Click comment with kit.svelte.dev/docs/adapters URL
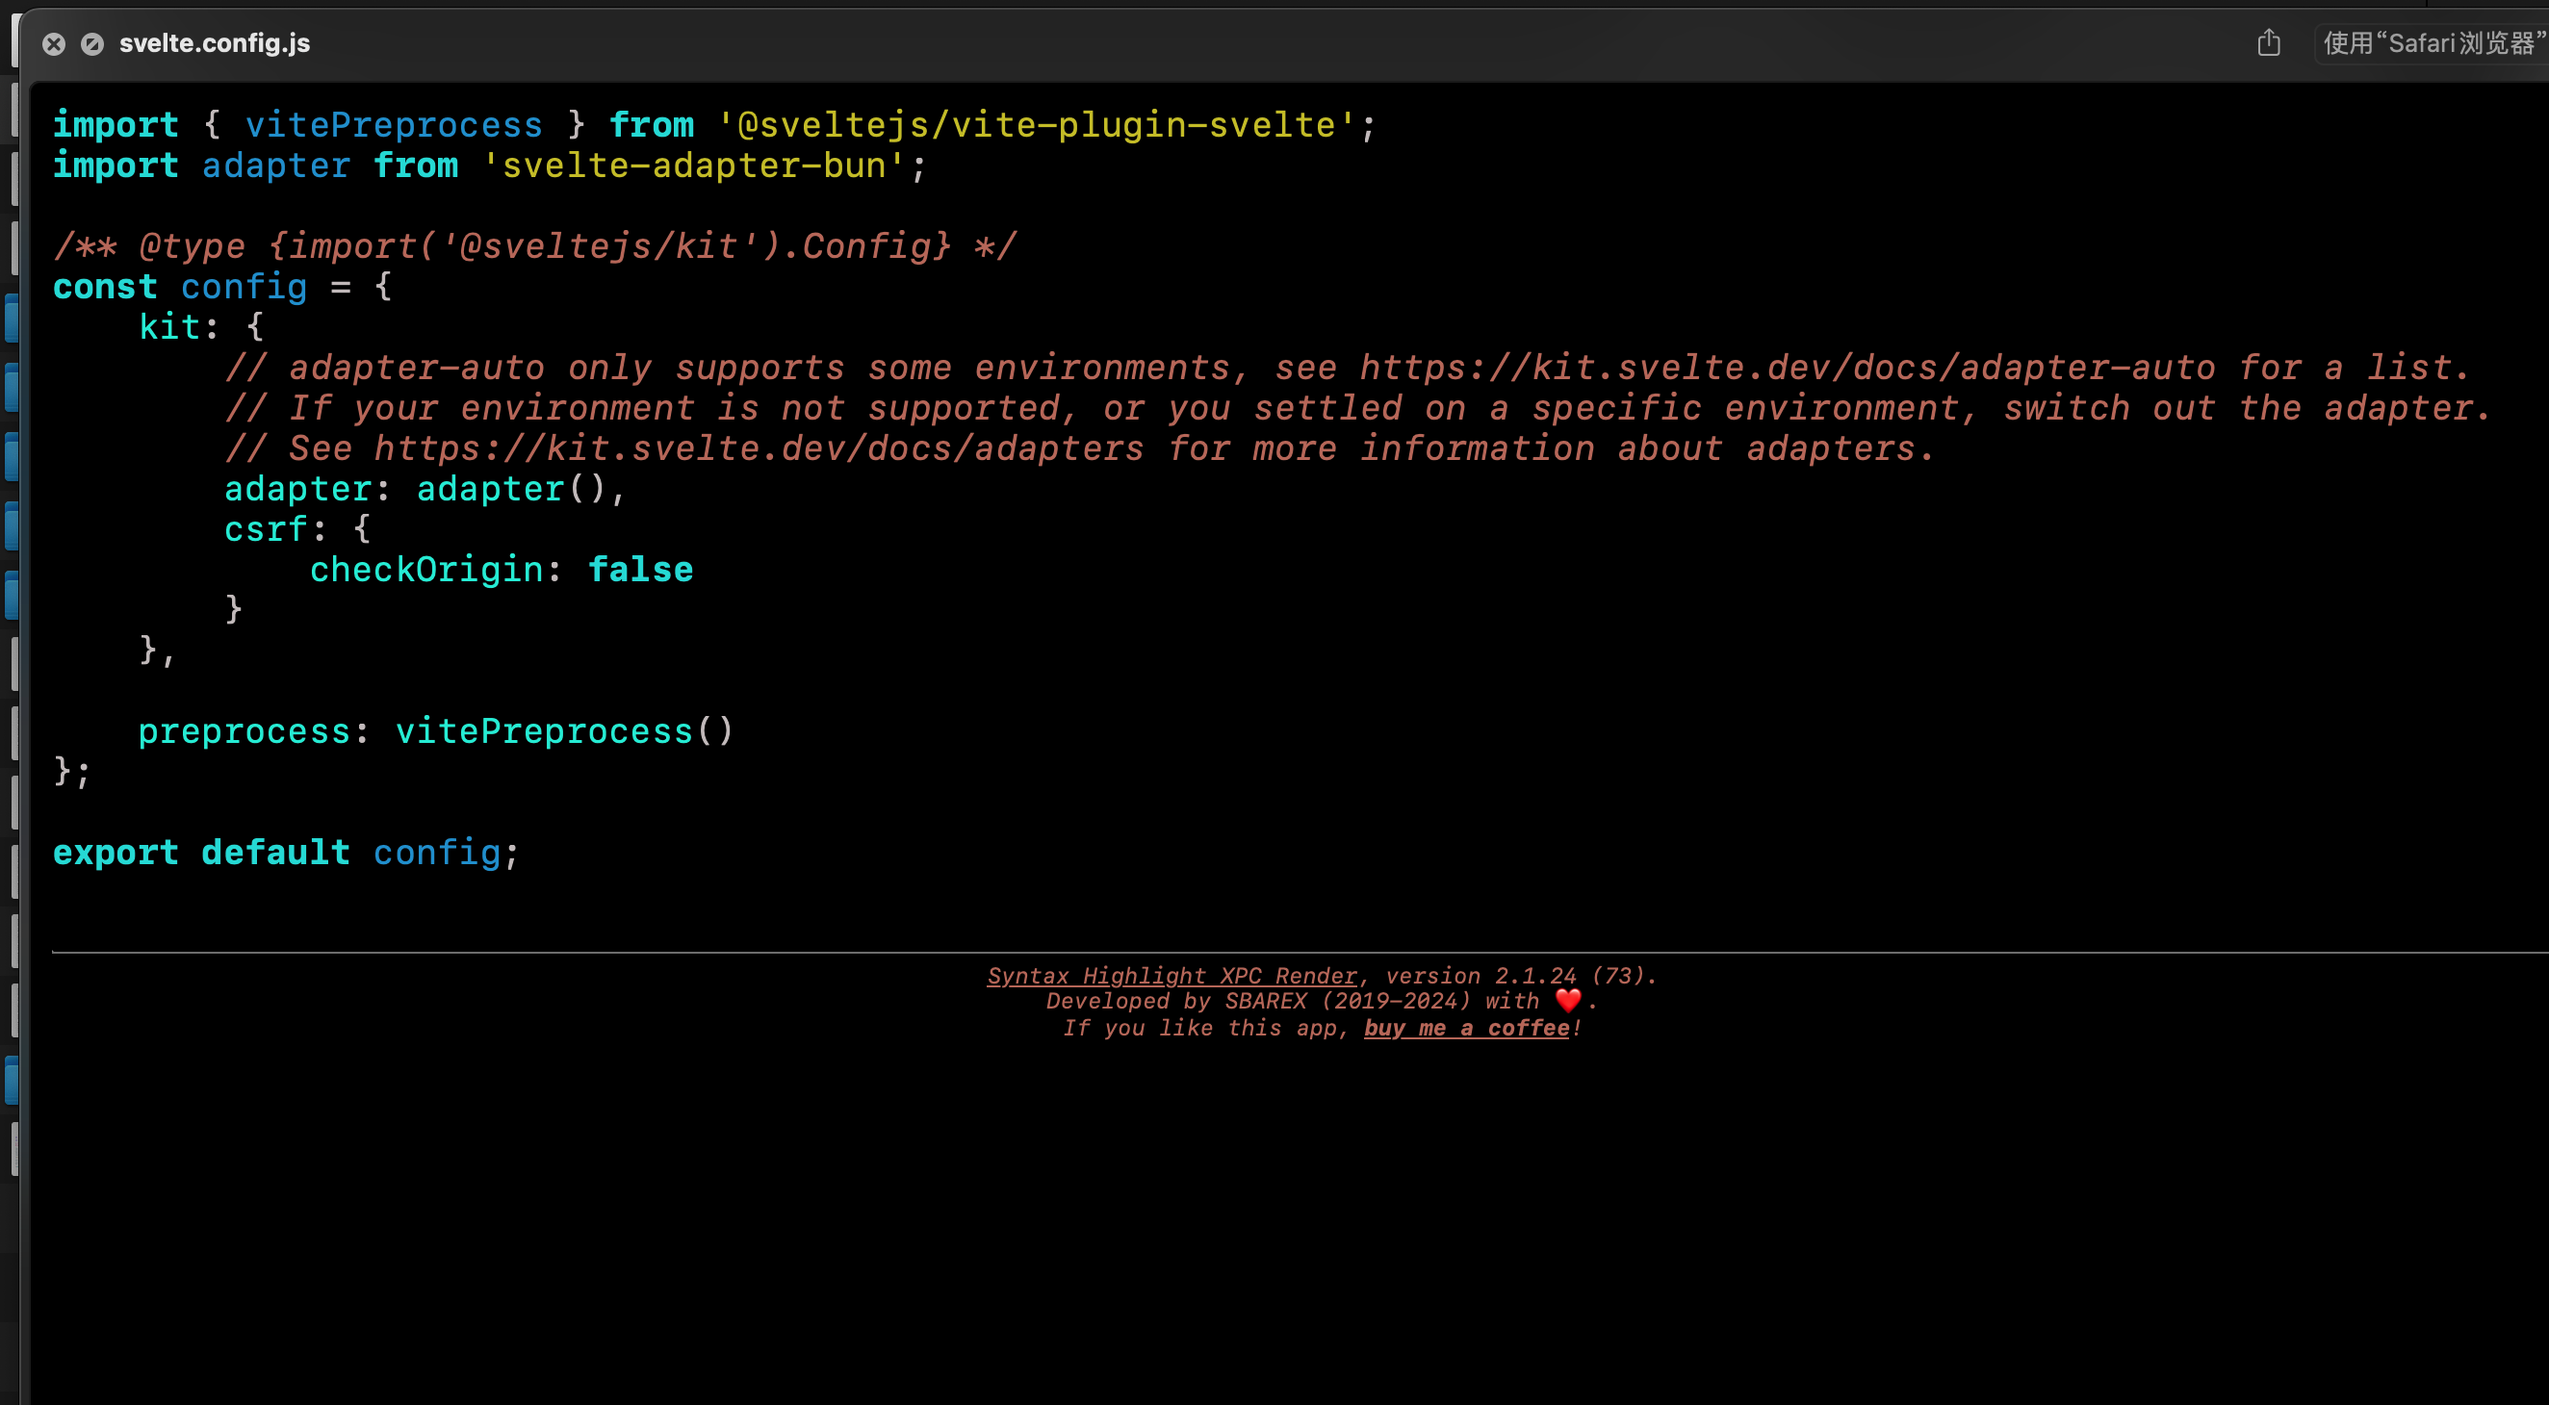 [1079, 448]
